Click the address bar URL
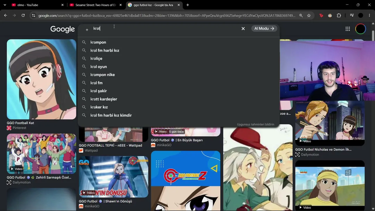375x211 pixels. coord(167,16)
